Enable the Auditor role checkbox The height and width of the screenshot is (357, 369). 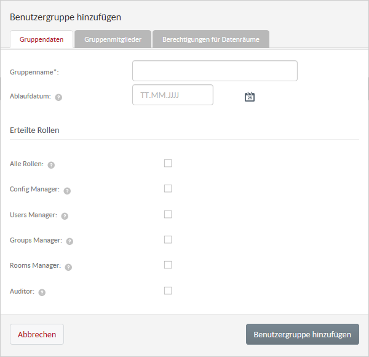click(x=168, y=291)
